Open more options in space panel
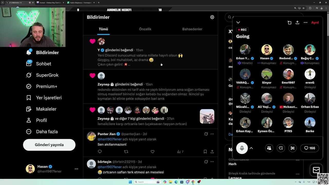This screenshot has width=329, height=185. point(305,23)
